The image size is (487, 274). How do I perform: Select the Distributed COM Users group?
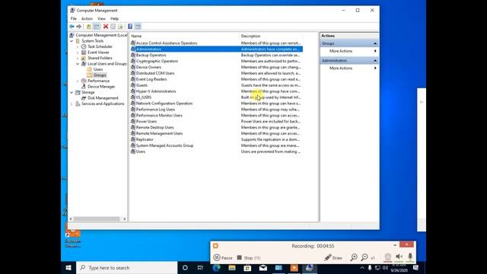click(x=155, y=73)
